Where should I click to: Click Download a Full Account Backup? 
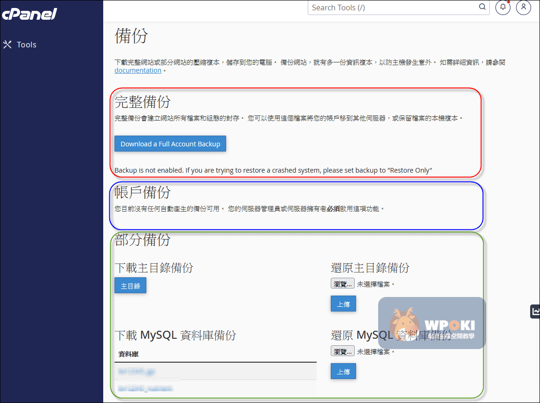(170, 144)
